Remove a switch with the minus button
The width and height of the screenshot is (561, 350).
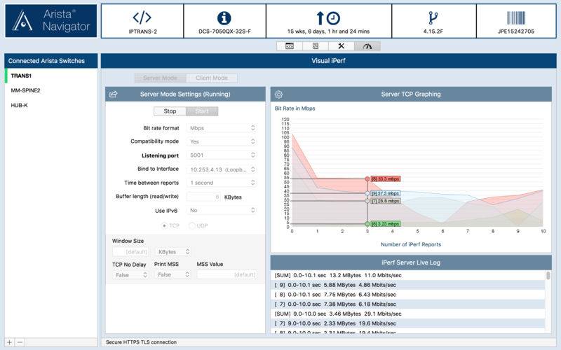click(x=20, y=342)
